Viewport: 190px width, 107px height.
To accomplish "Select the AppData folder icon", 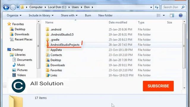I will 47,50.
